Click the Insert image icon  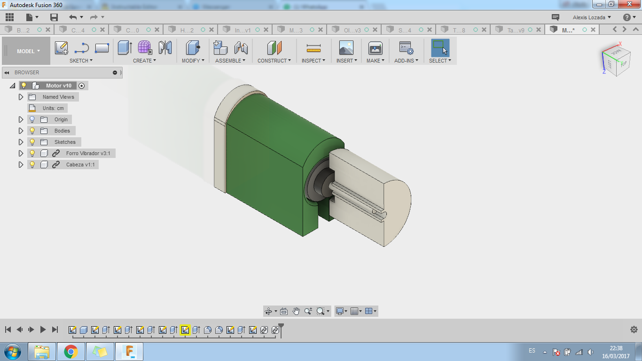click(346, 48)
